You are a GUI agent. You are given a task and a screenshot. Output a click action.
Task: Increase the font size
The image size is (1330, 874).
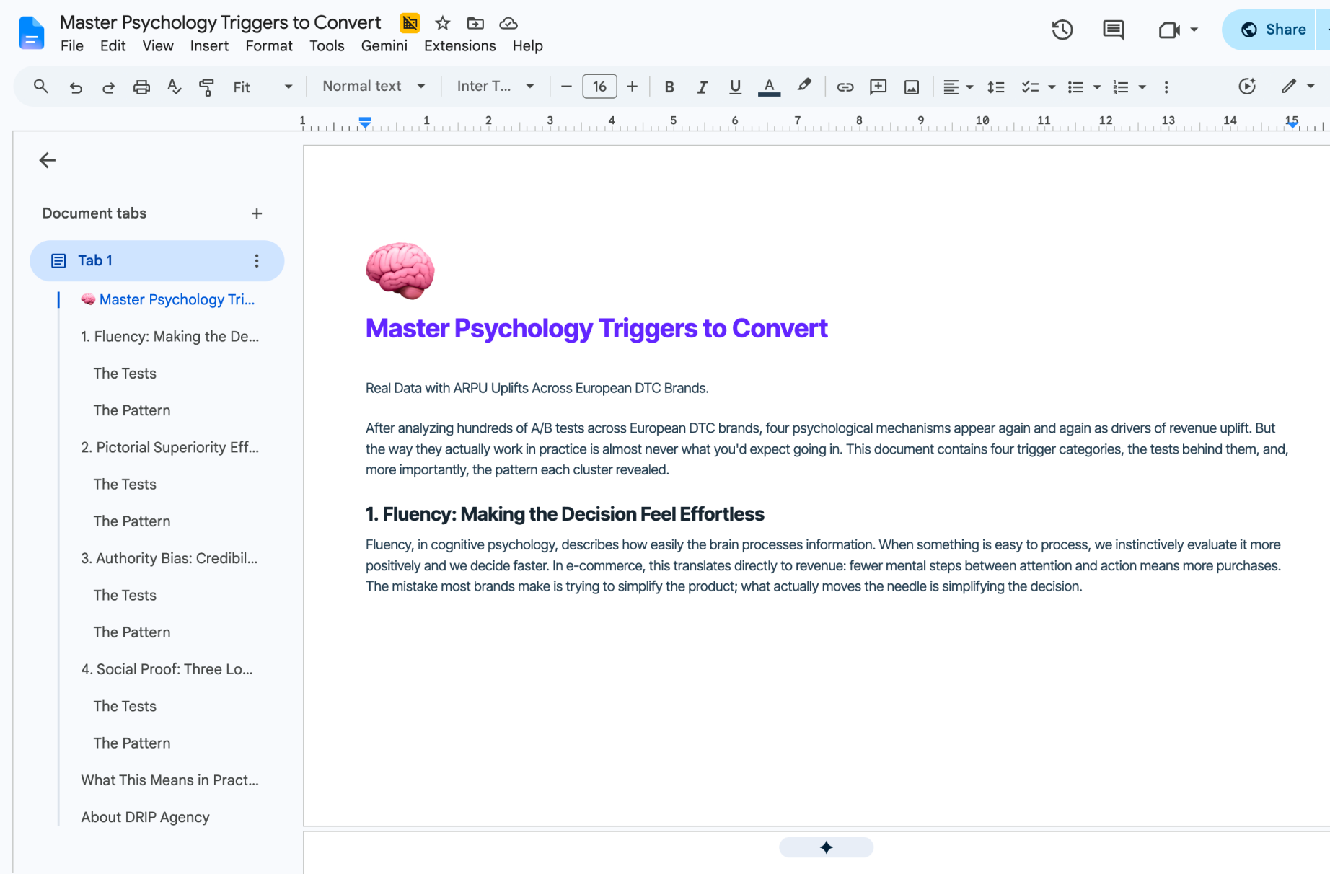coord(633,87)
